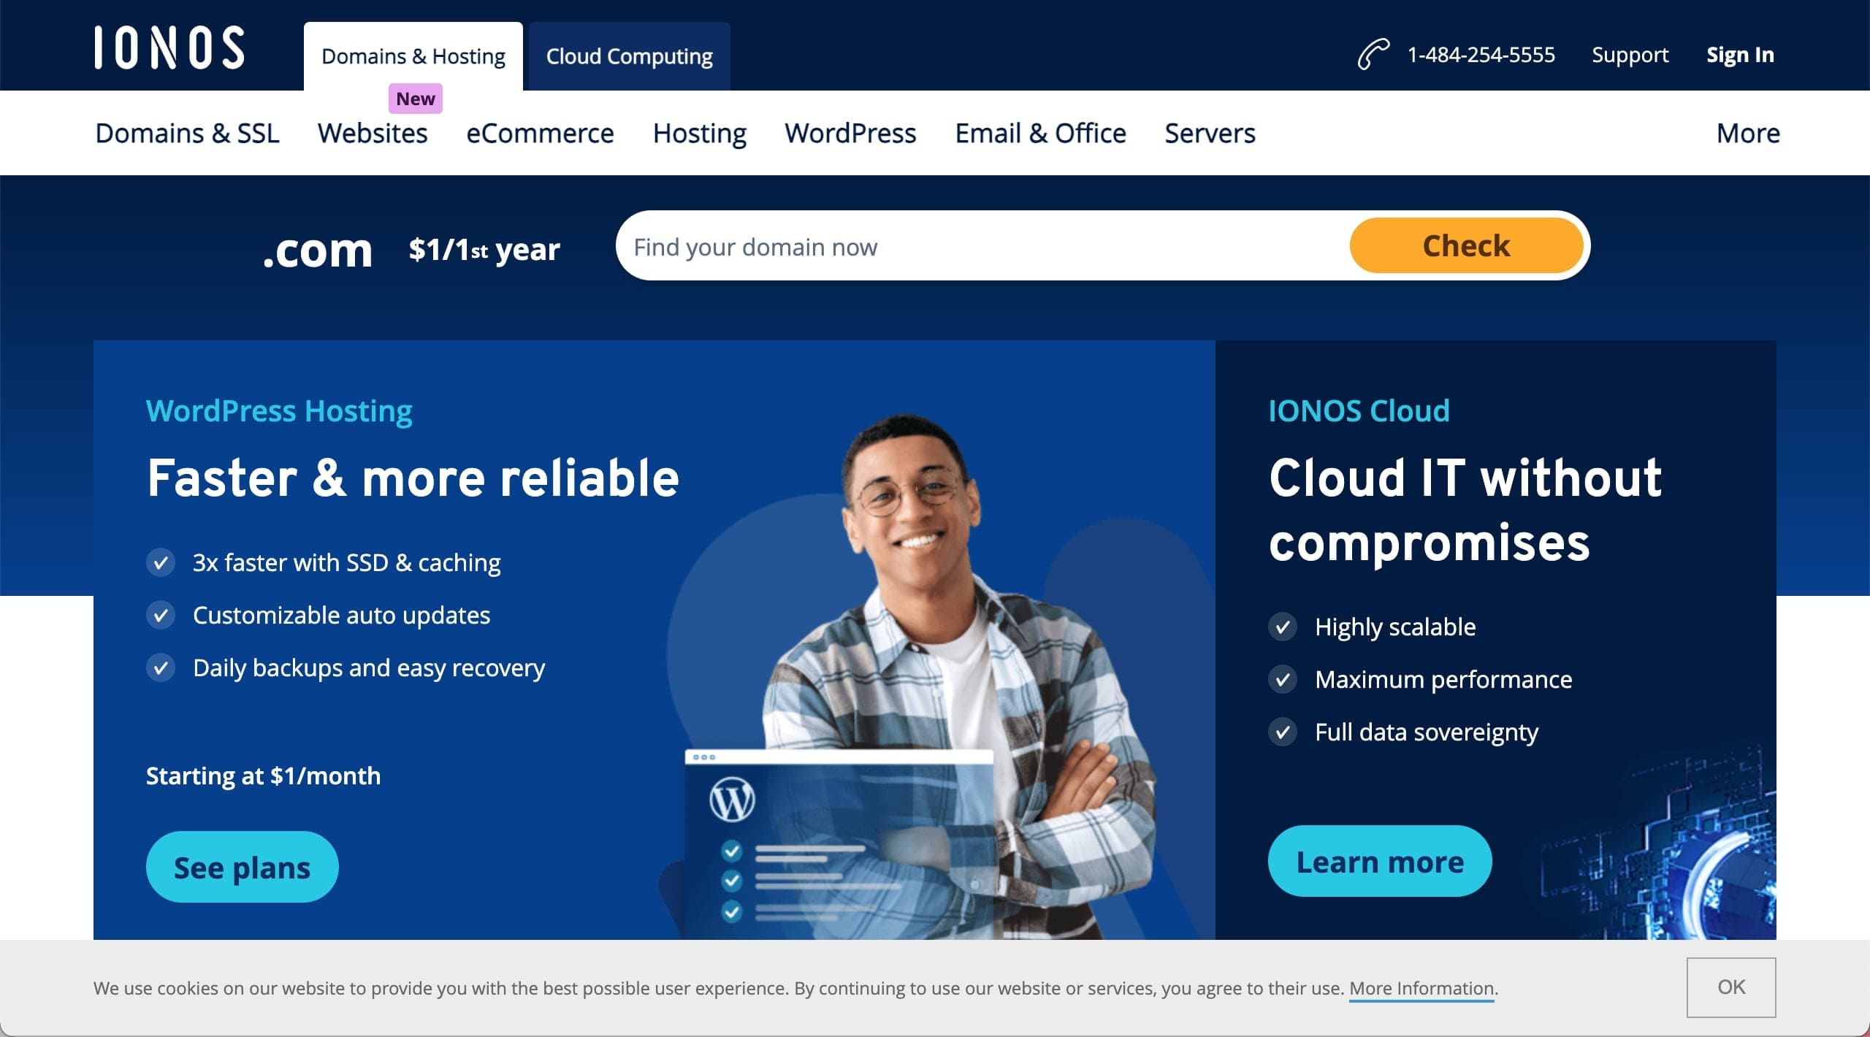Expand the More navigation menu

[x=1748, y=133]
